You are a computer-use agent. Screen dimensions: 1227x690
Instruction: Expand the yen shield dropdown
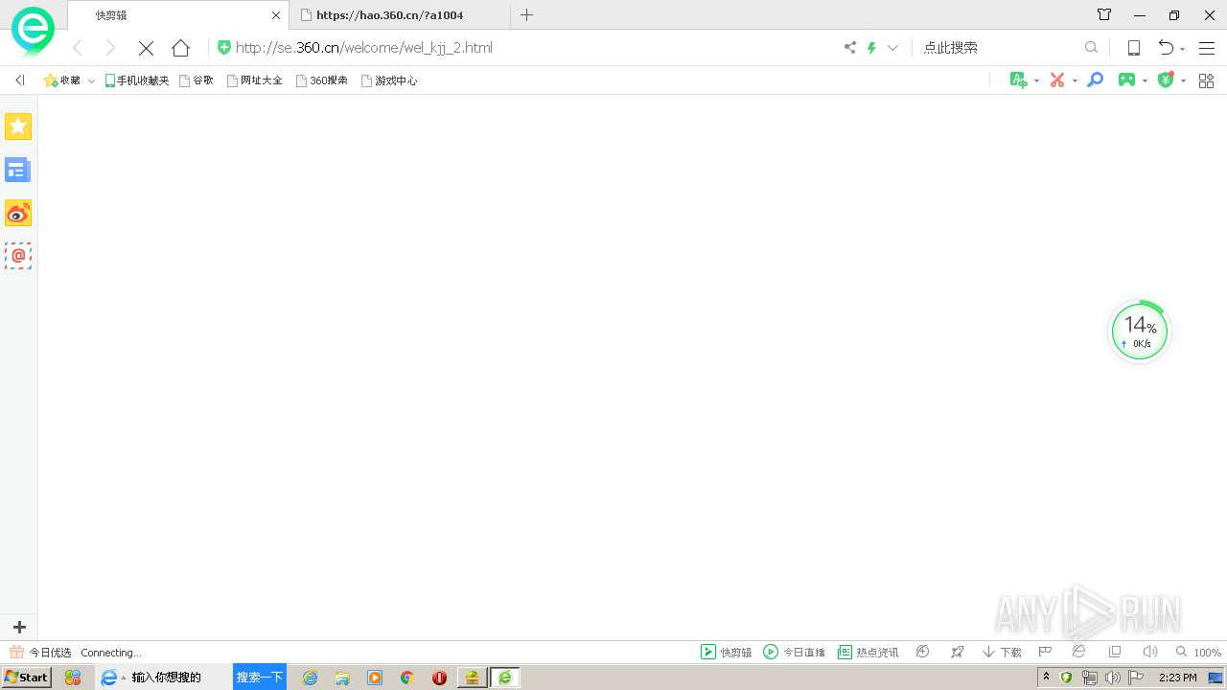pyautogui.click(x=1183, y=81)
